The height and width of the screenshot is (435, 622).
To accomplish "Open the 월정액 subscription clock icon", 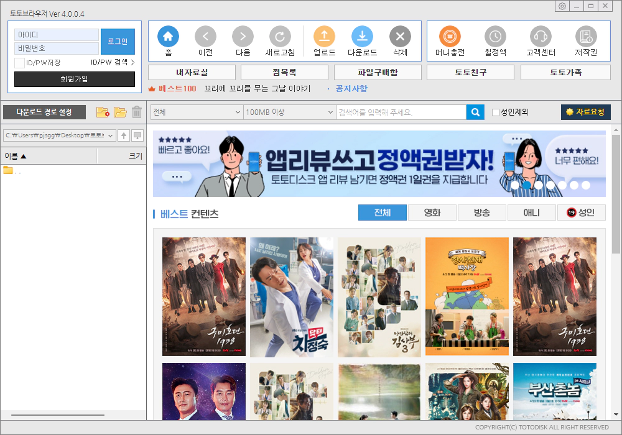I will pyautogui.click(x=496, y=37).
